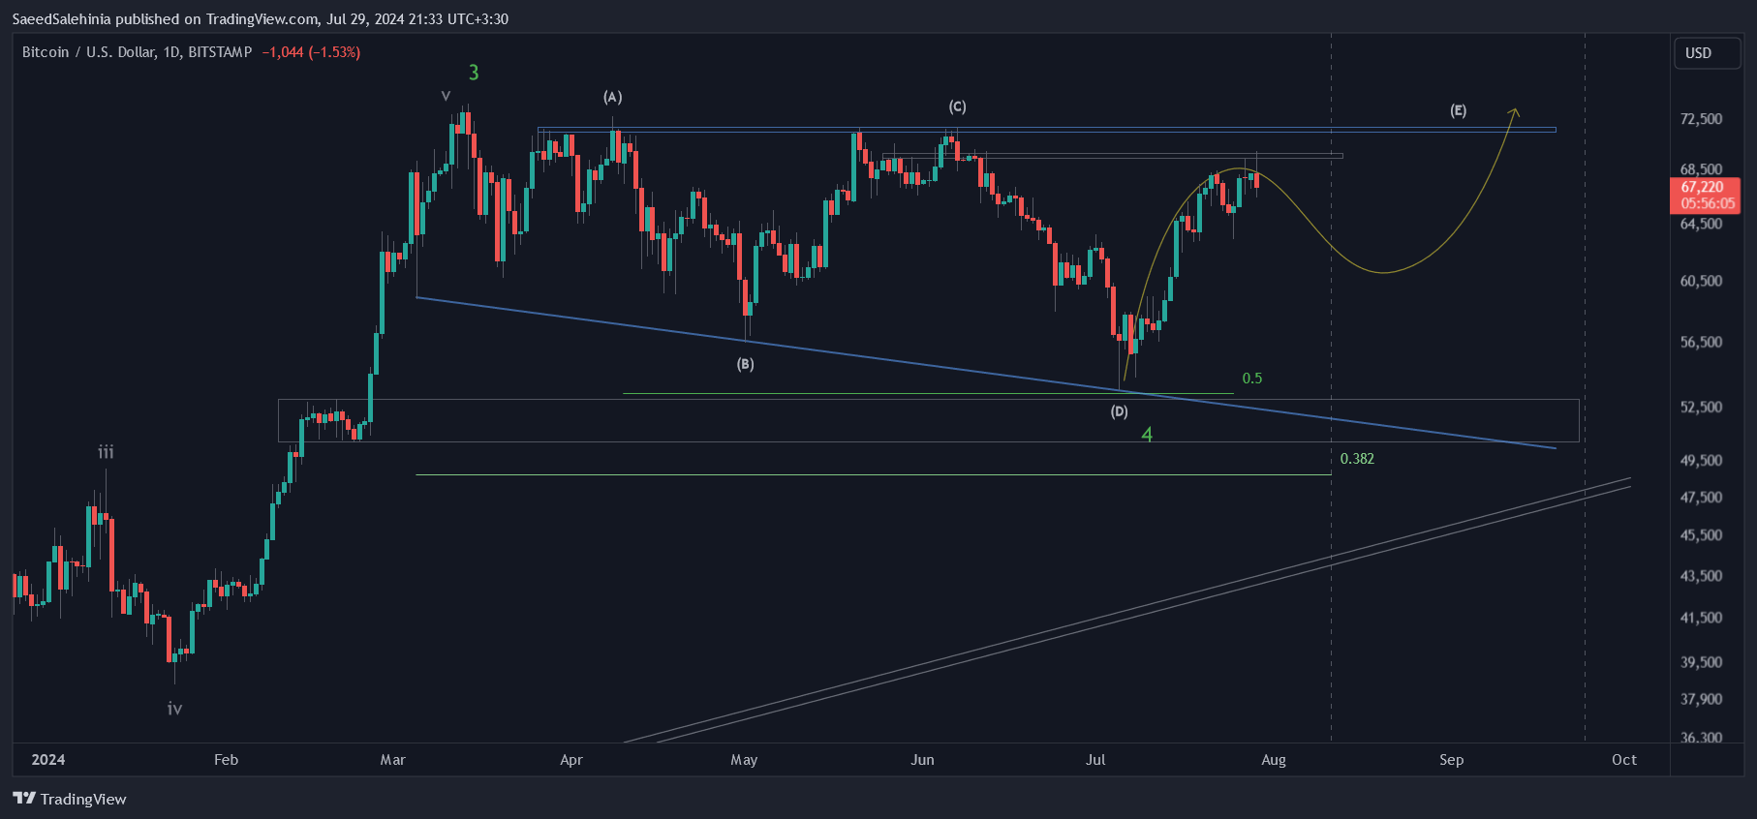Screen dimensions: 1757x819
Task: Click the Jun label on time axis
Action: click(x=922, y=760)
